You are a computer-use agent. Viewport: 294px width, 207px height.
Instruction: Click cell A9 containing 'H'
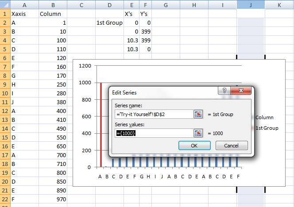coord(24,84)
